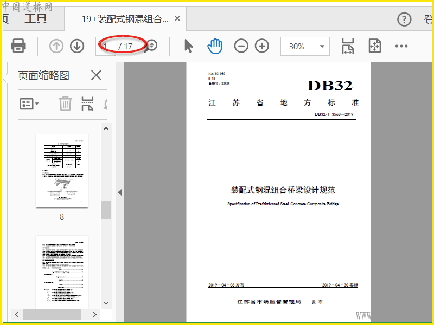Fit one full page to window
The image size is (434, 325).
click(375, 46)
